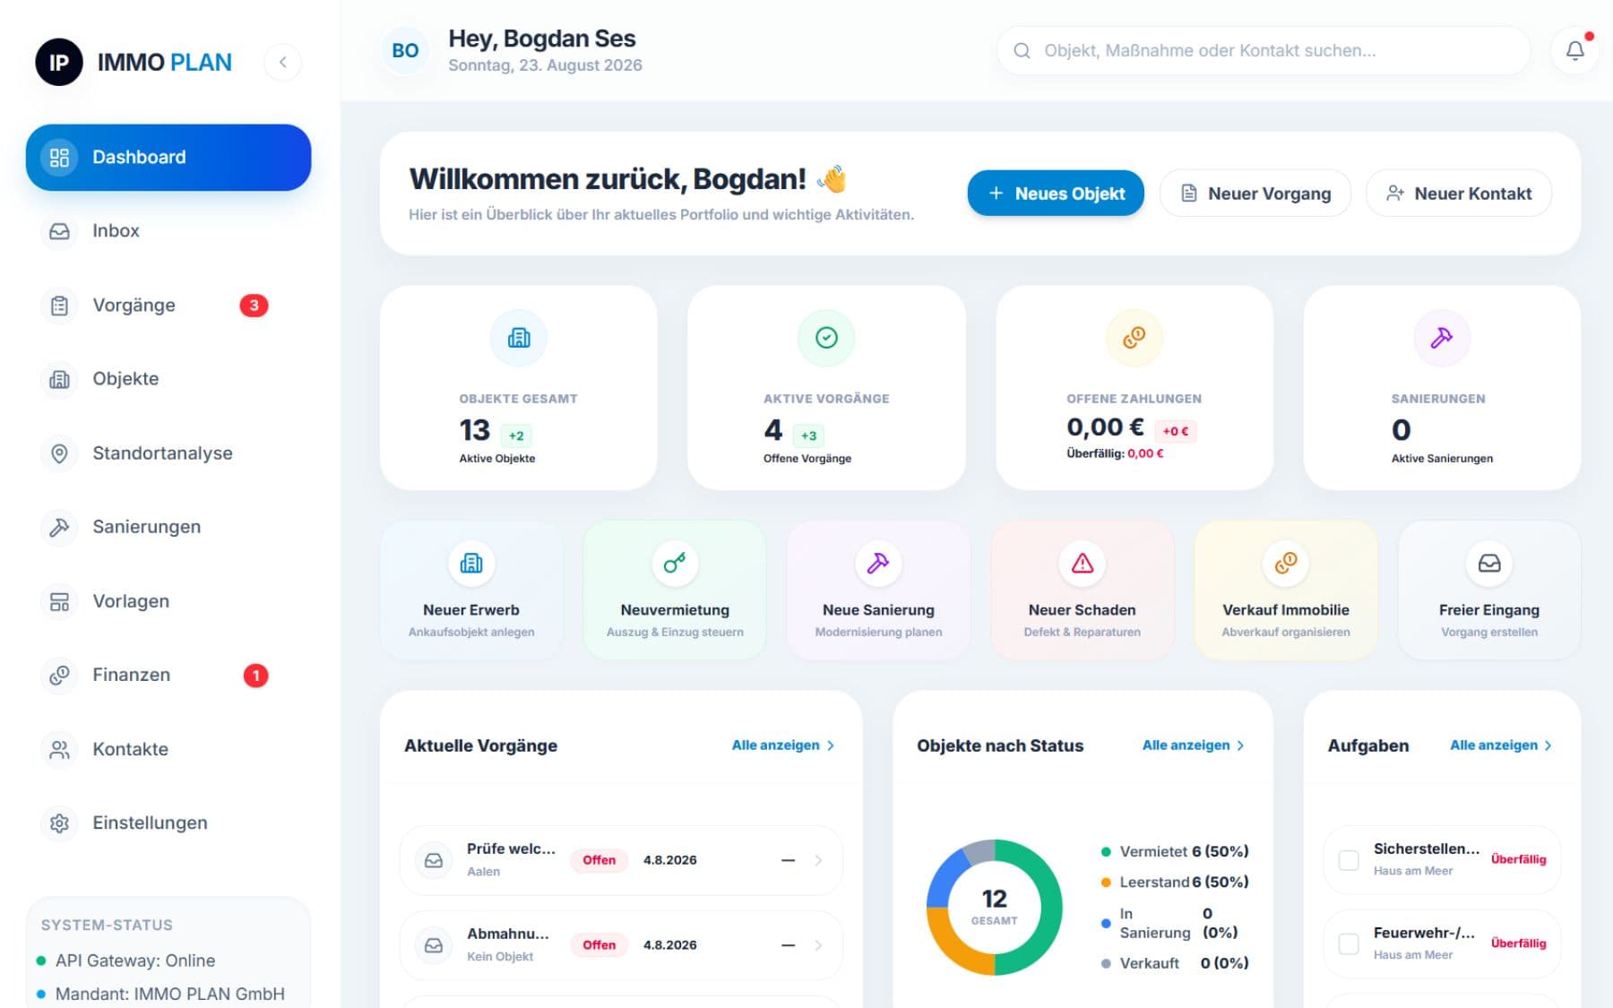This screenshot has width=1613, height=1008.
Task: Click Überfällig label on Sicherstellen... task
Action: [x=1519, y=859]
